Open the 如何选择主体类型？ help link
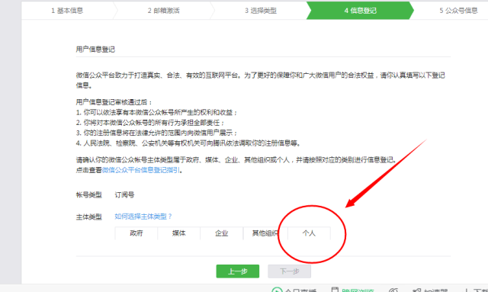 coord(143,217)
